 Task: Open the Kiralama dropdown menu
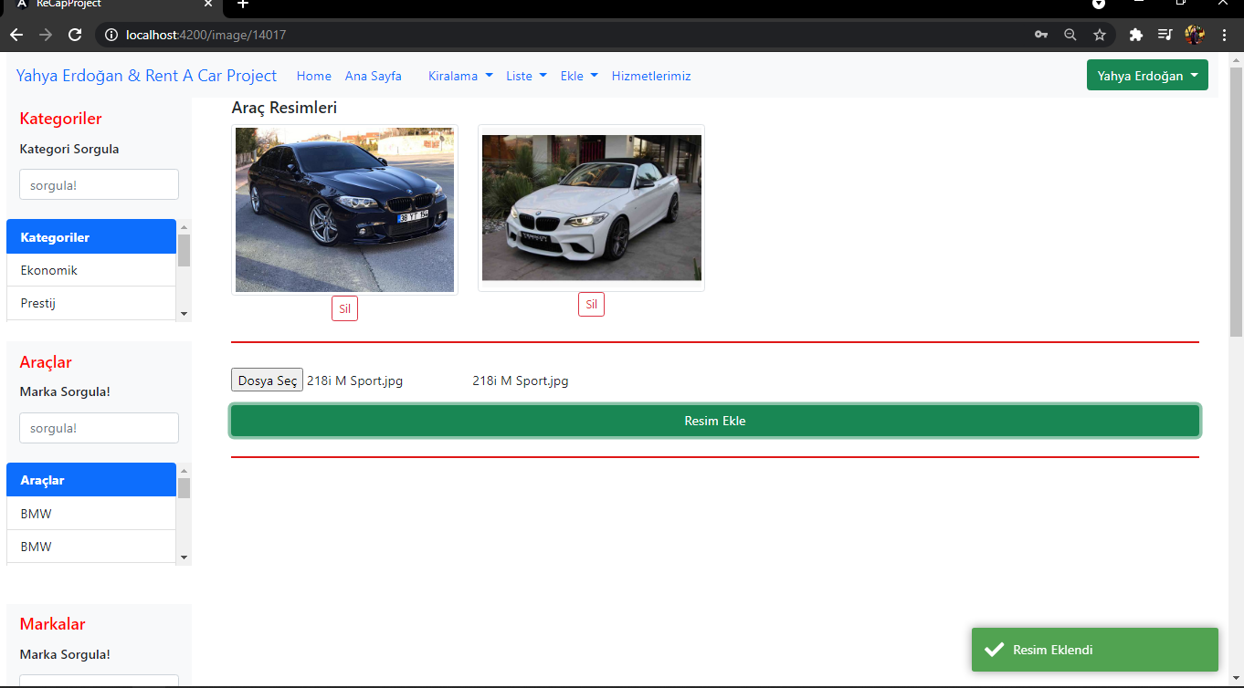(459, 76)
